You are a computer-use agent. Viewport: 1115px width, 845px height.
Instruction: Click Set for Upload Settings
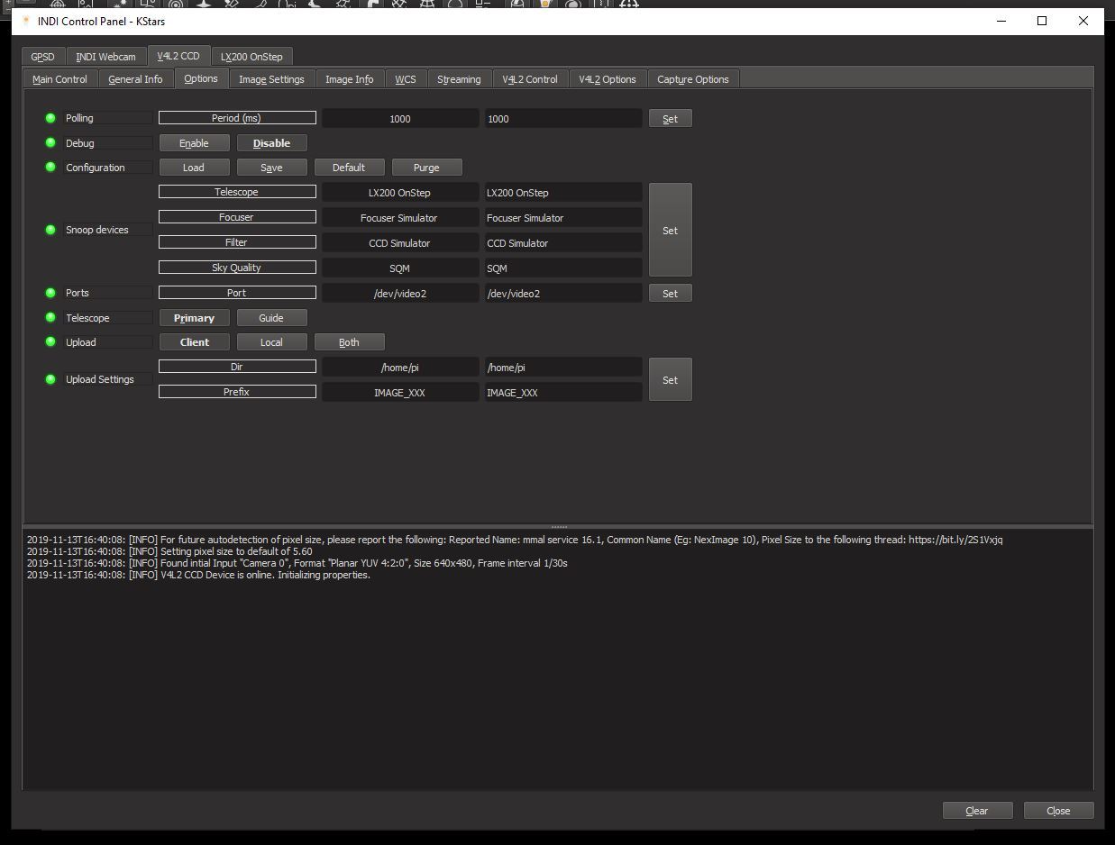coord(670,380)
